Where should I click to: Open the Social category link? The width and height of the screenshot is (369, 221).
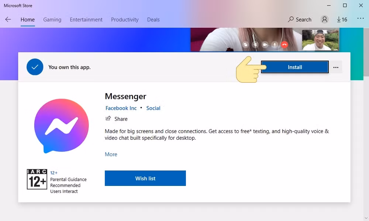tap(153, 108)
